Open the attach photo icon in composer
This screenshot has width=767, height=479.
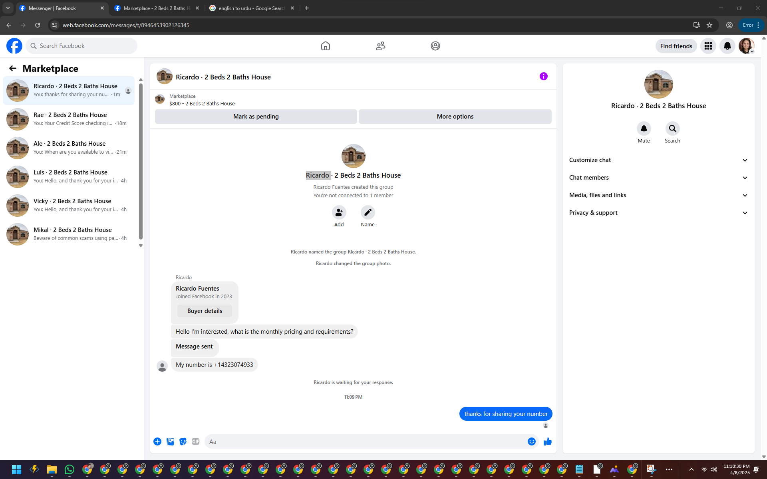click(170, 441)
